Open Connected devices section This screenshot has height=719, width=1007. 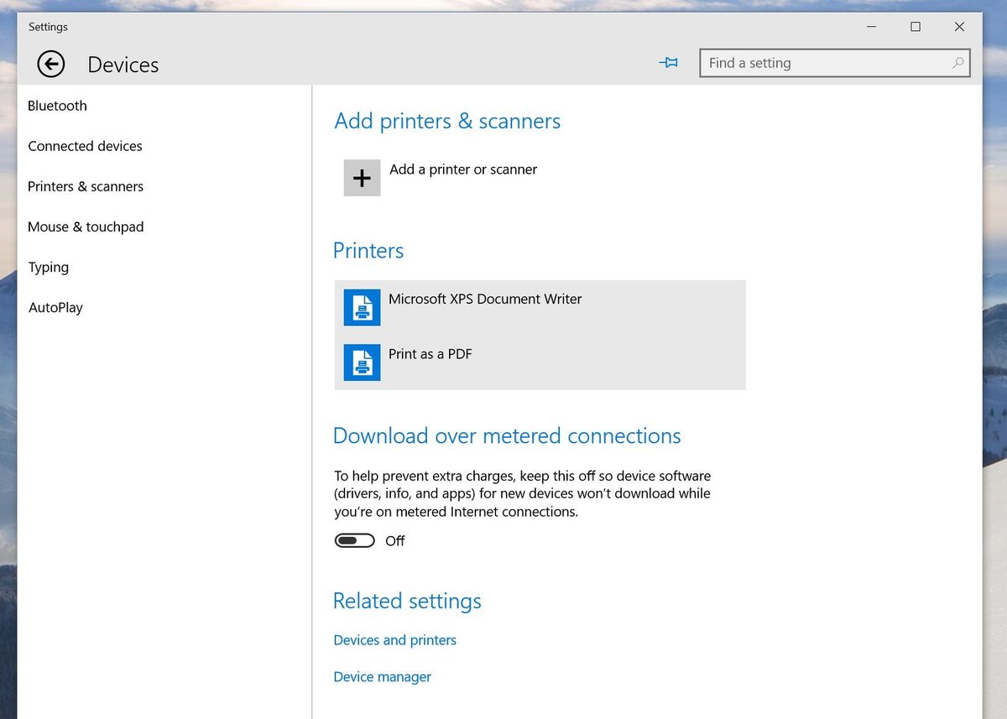(85, 146)
